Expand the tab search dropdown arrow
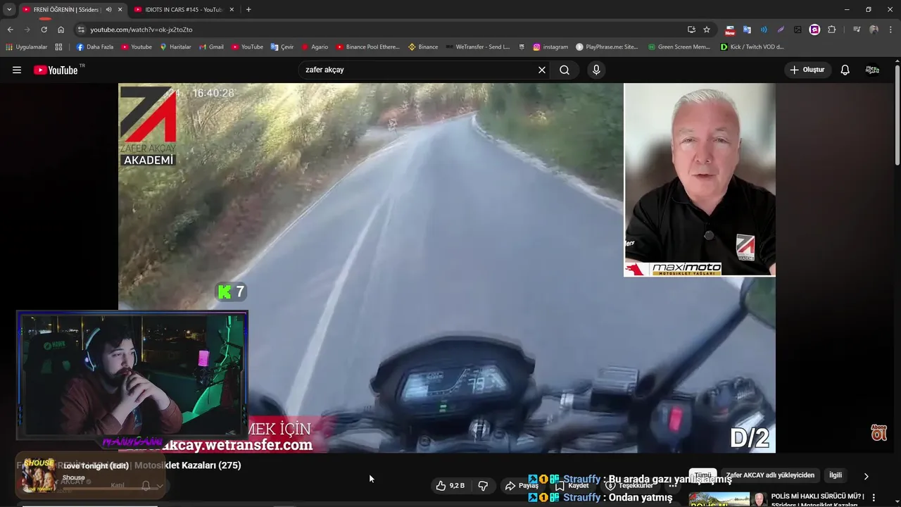The width and height of the screenshot is (901, 507). (8, 10)
